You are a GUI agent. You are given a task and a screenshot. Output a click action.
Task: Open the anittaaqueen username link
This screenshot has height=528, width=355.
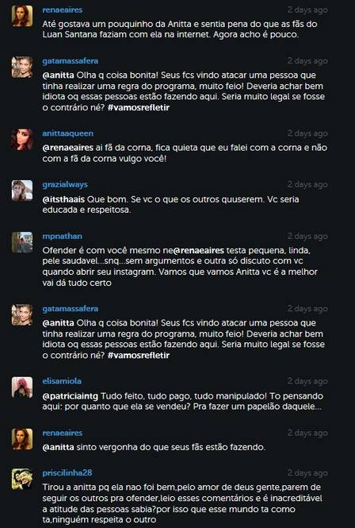pyautogui.click(x=68, y=133)
